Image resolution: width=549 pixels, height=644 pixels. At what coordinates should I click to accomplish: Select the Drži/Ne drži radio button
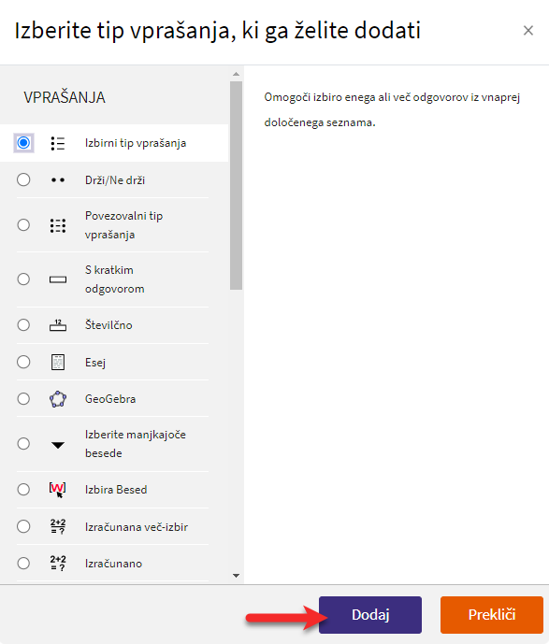(23, 179)
